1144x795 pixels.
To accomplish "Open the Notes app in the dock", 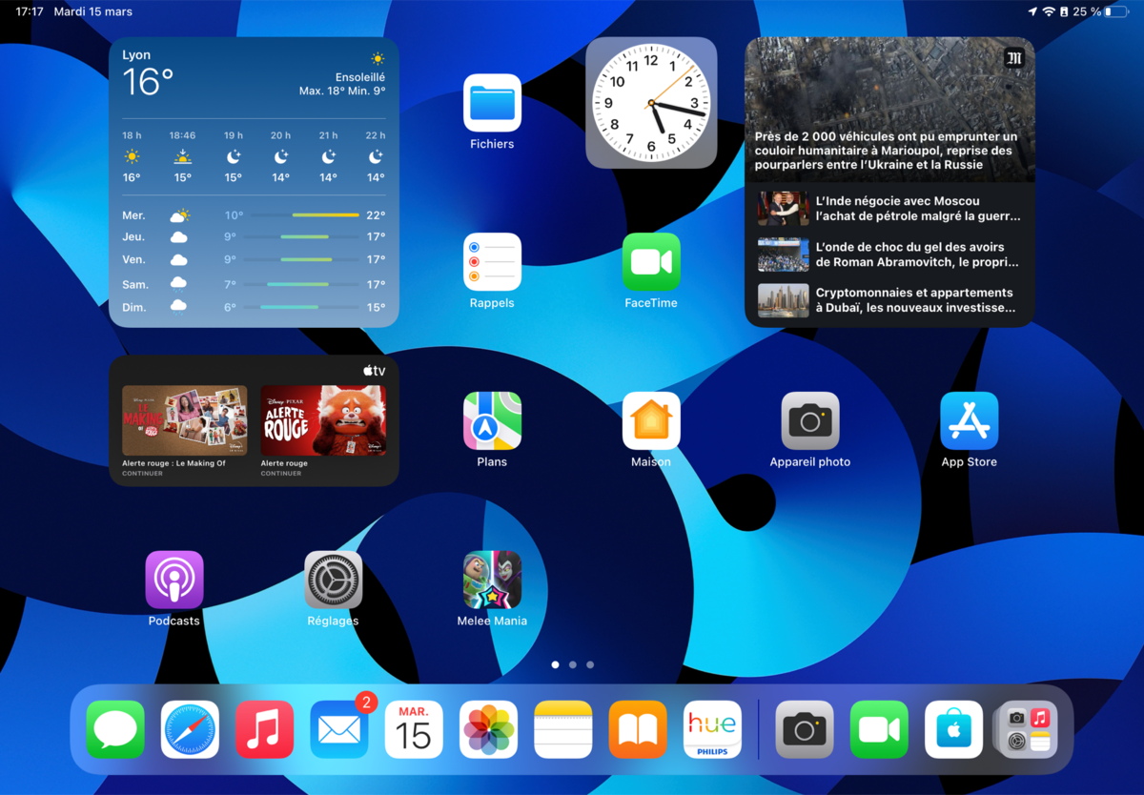I will (563, 730).
